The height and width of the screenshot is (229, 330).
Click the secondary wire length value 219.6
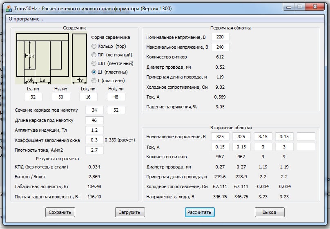point(220,177)
